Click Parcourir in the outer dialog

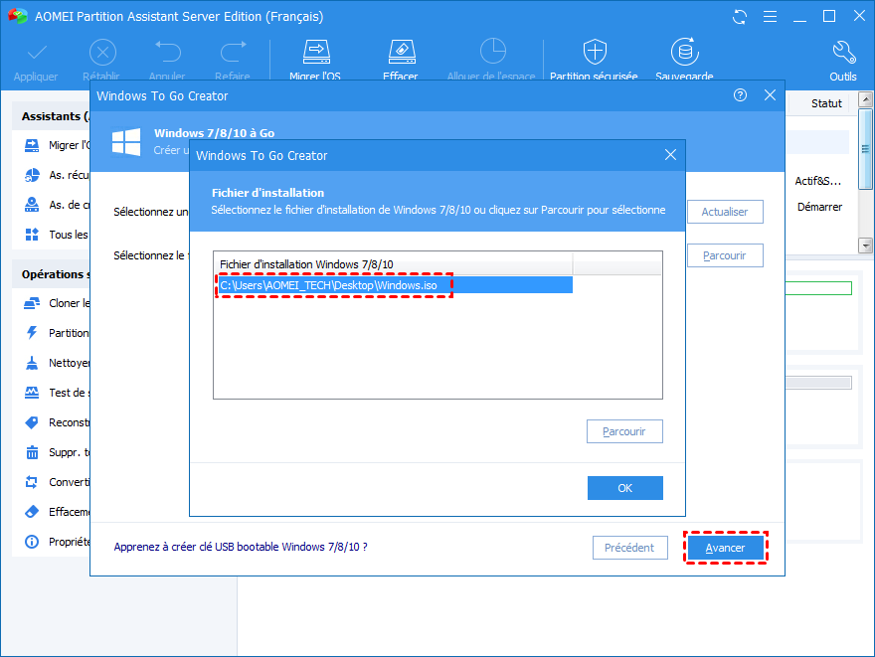click(725, 255)
